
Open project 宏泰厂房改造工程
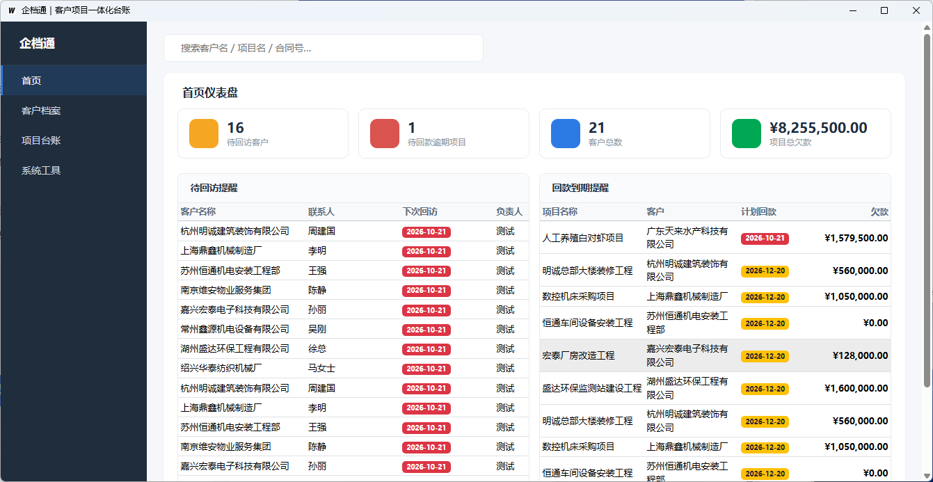578,355
